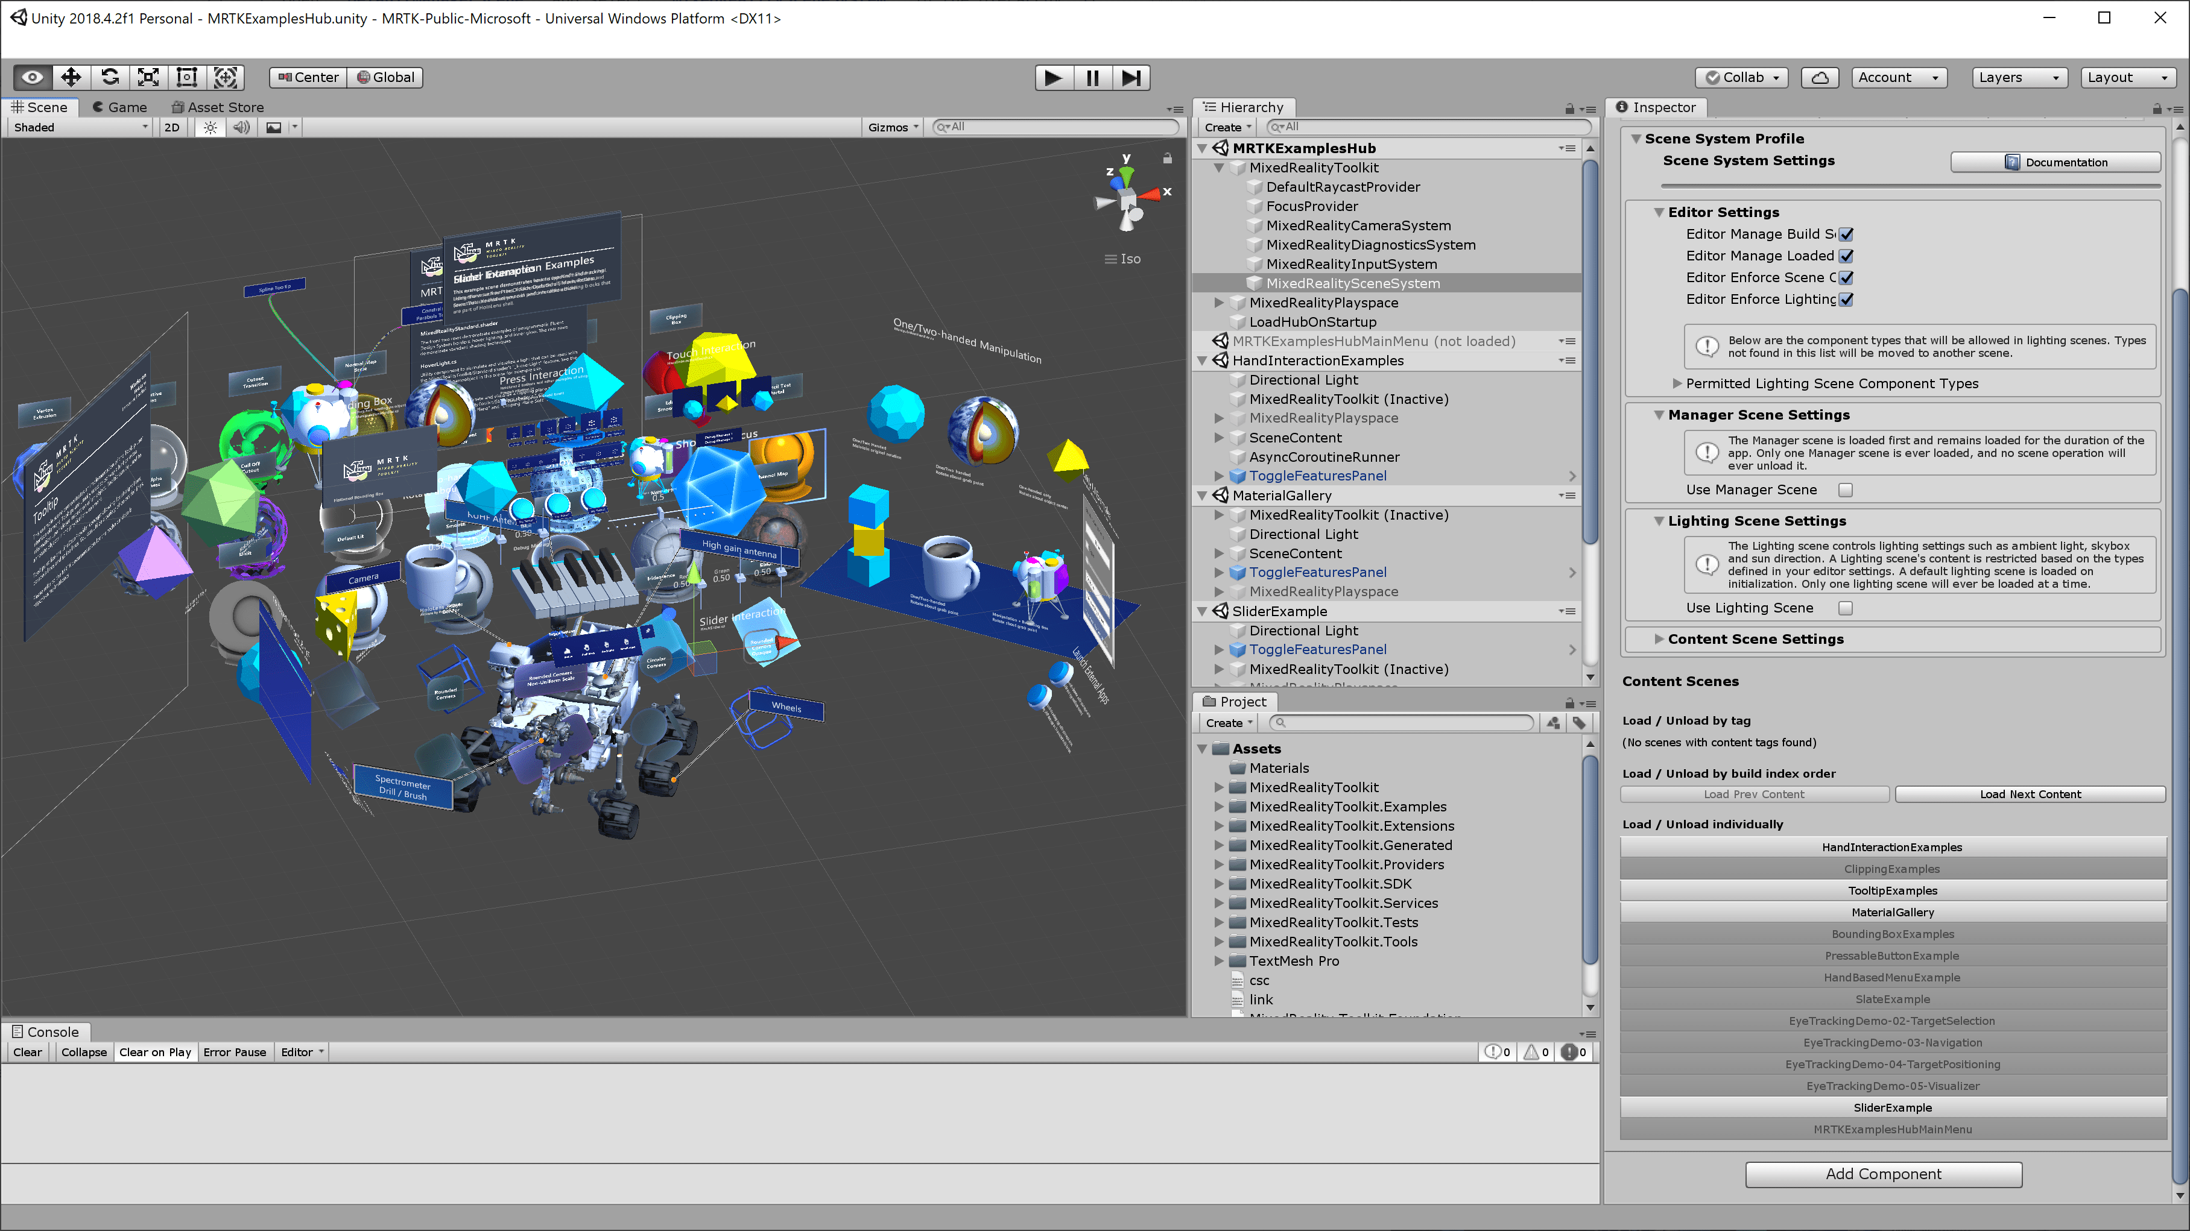The height and width of the screenshot is (1231, 2190).
Task: Select the Move tool in the toolbar
Action: click(71, 77)
